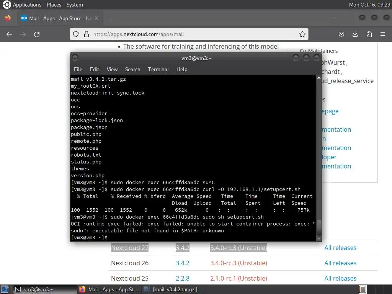The height and width of the screenshot is (294, 392).
Task: Open All releases link for Nextcloud 26
Action: [340, 263]
